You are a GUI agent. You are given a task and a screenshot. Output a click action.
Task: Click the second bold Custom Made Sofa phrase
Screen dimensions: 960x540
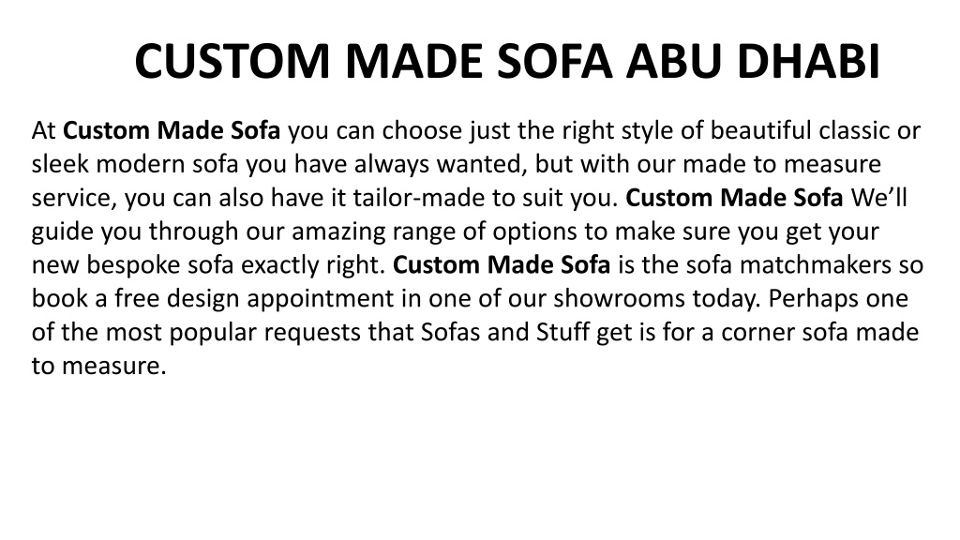click(x=734, y=198)
